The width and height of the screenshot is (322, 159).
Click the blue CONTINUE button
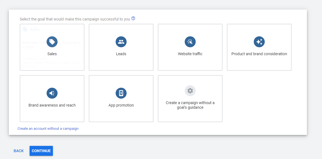(x=41, y=151)
